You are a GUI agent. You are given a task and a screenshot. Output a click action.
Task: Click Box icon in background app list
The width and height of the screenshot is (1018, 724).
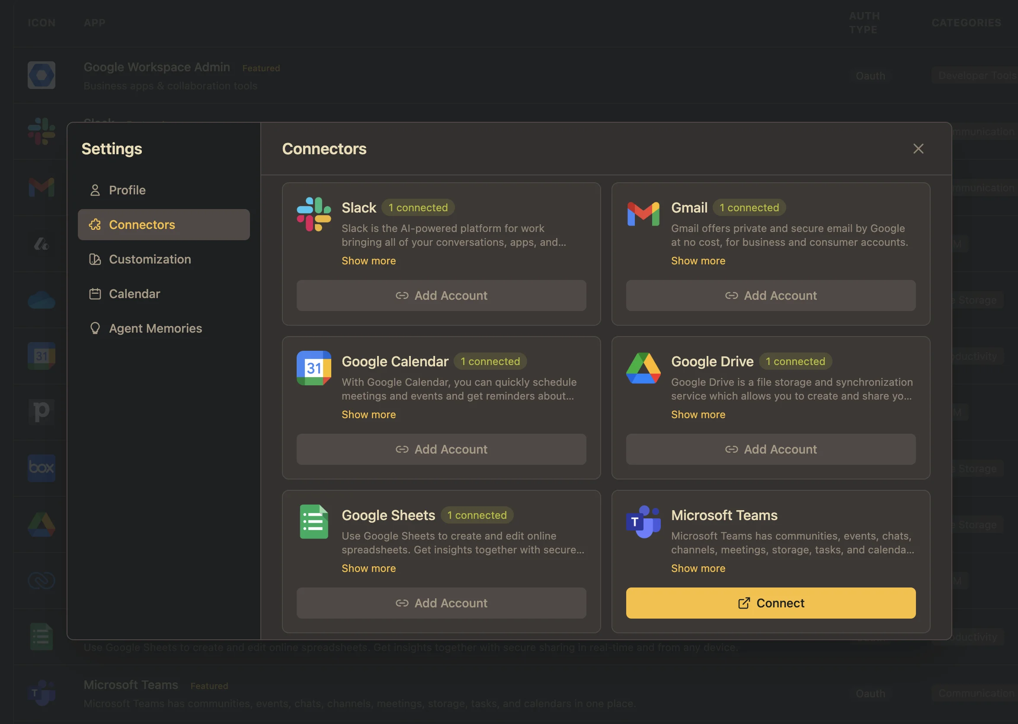(42, 468)
